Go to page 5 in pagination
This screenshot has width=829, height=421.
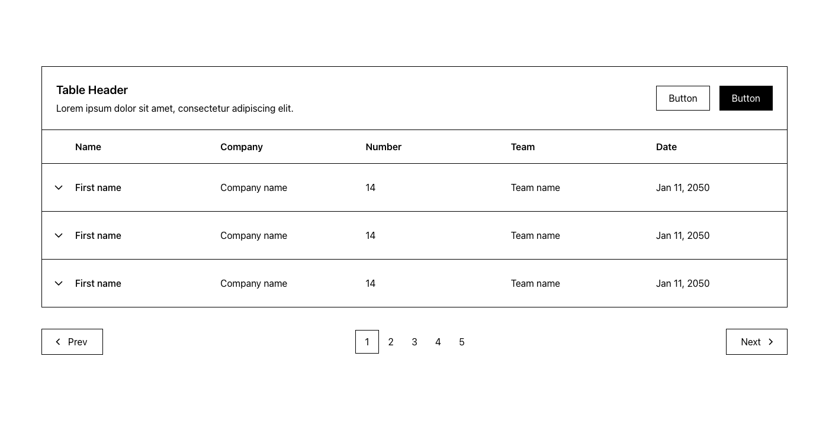tap(462, 342)
